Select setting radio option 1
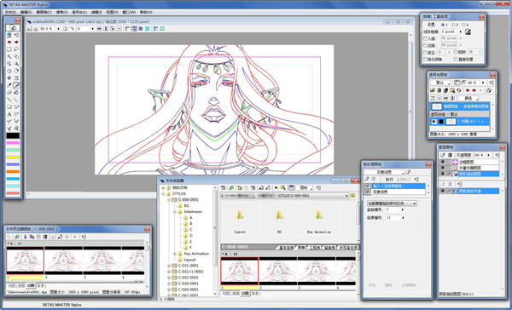The height and width of the screenshot is (310, 512). (443, 25)
